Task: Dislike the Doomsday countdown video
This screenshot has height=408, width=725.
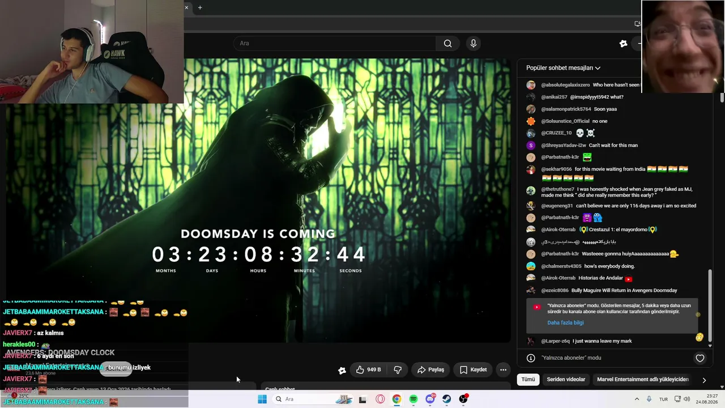Action: point(398,369)
